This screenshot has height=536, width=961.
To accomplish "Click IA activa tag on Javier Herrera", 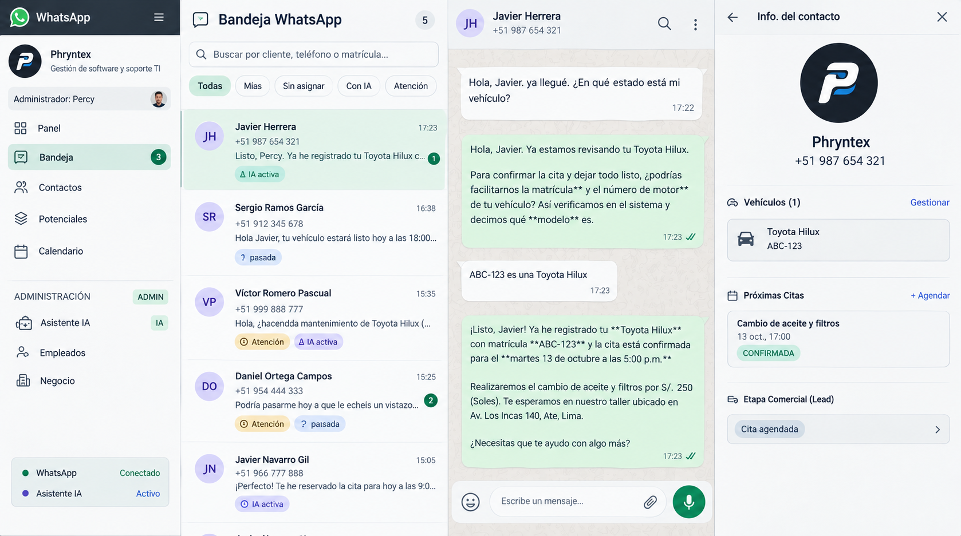I will click(x=259, y=174).
